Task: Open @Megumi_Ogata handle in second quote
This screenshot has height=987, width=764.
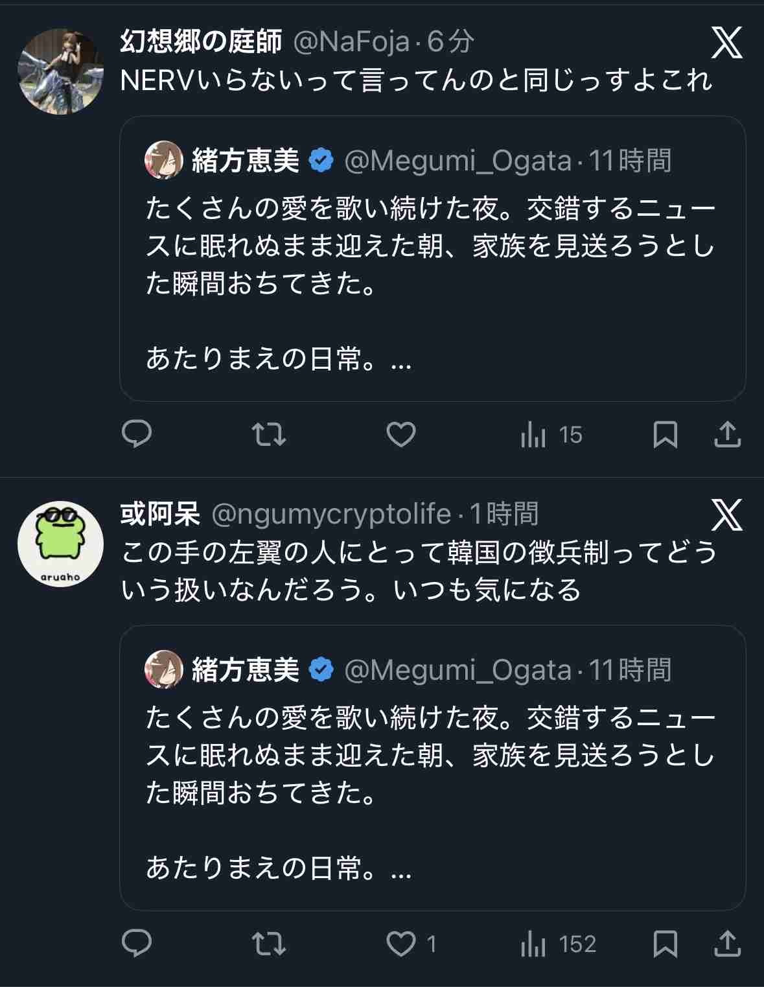Action: [457, 670]
